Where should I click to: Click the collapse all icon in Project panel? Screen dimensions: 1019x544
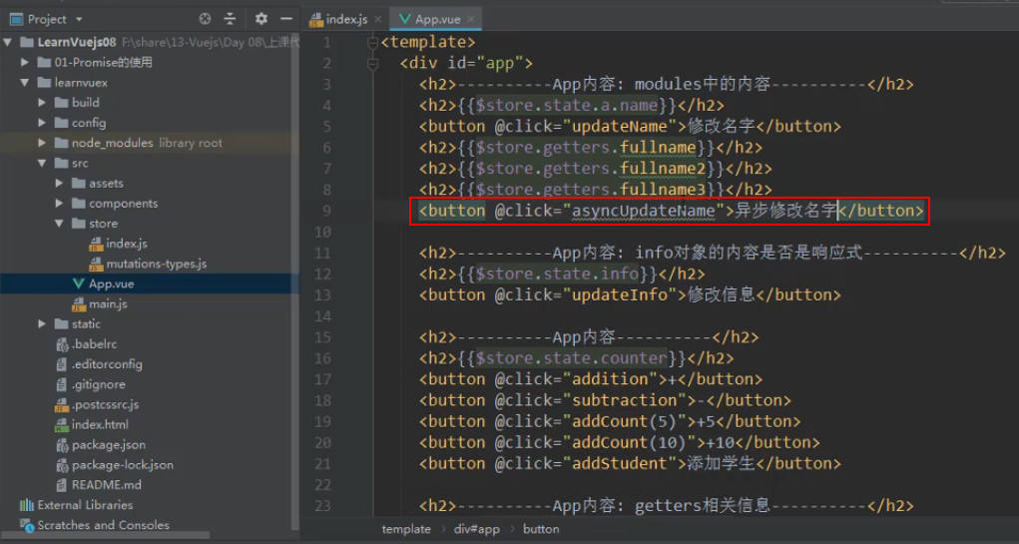[230, 19]
